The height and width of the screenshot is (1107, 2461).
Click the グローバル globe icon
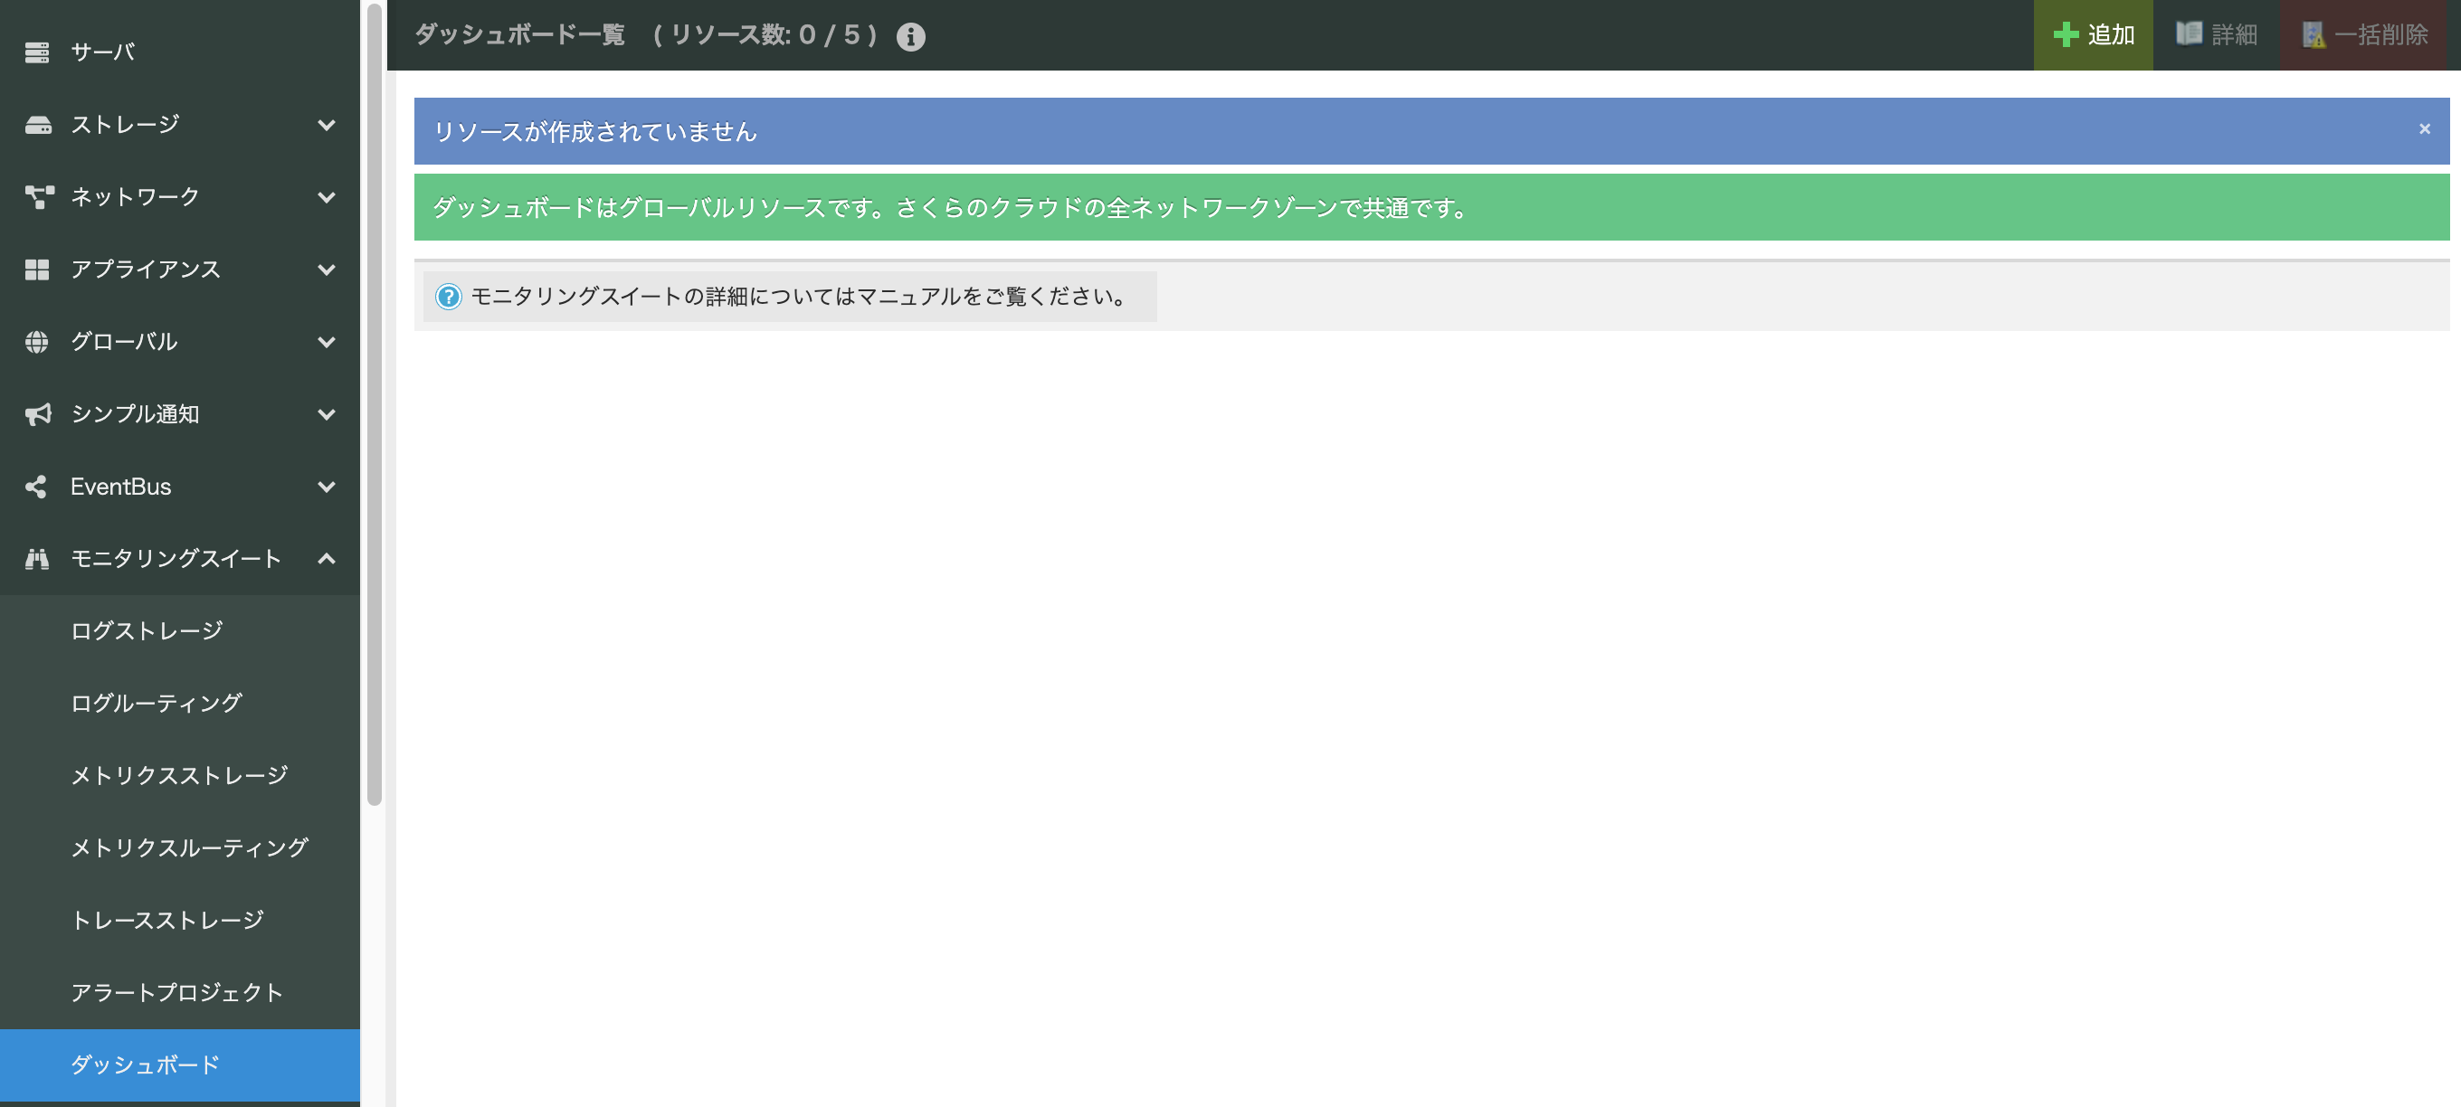38,342
